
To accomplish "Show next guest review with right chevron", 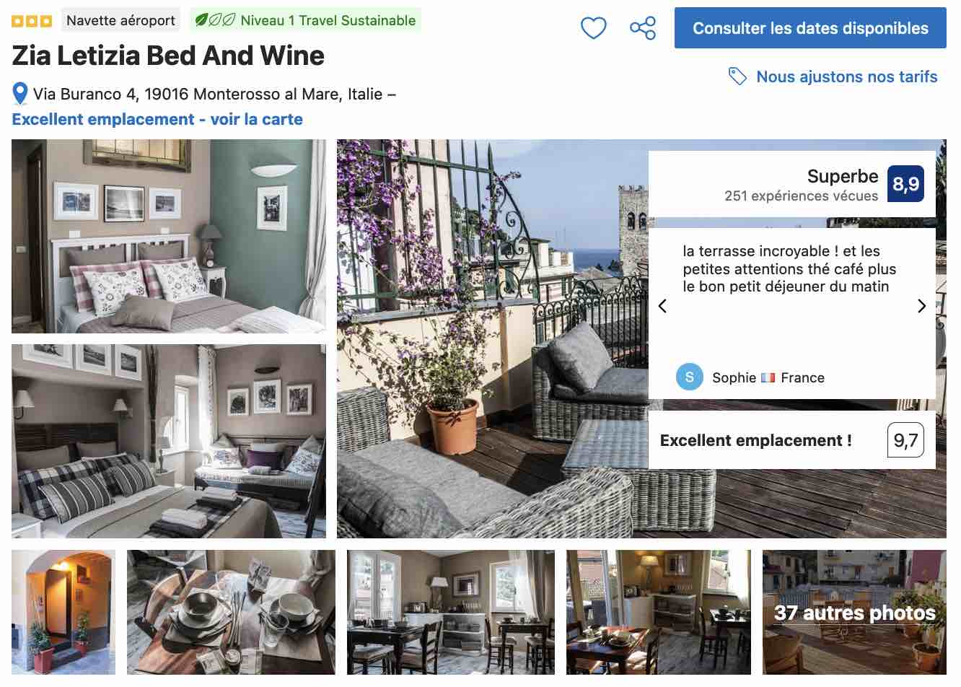I will click(921, 306).
